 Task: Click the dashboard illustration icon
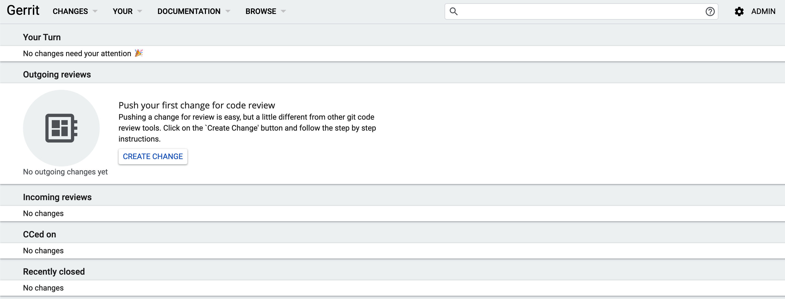pos(61,128)
